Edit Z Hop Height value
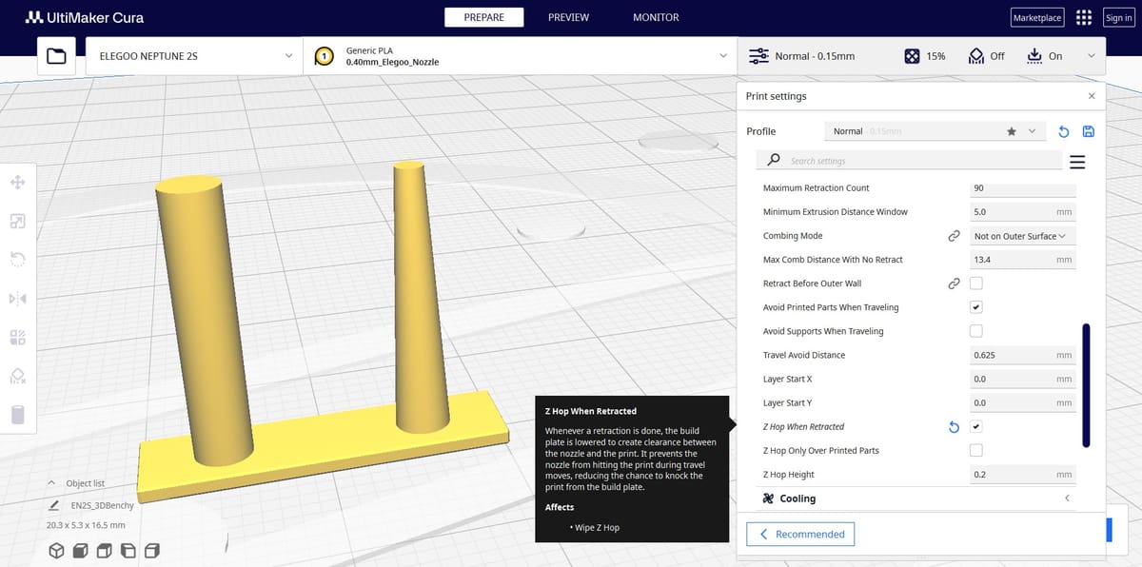The width and height of the screenshot is (1142, 567). 1022,475
